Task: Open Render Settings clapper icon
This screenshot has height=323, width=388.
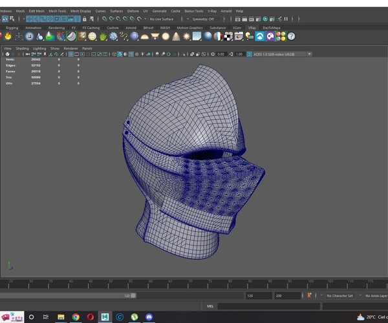Action: click(x=258, y=19)
